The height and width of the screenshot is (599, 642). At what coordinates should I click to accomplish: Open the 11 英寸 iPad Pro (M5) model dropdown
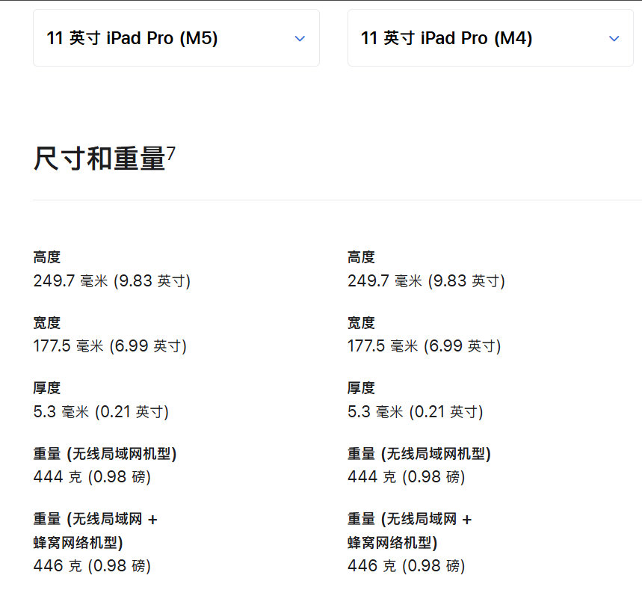(x=176, y=37)
